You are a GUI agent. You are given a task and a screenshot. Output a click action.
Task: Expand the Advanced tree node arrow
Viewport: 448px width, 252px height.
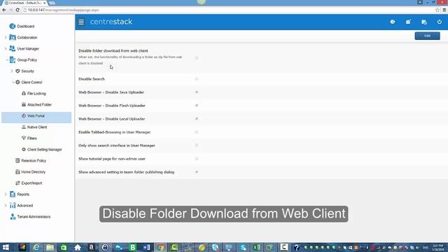click(x=6, y=205)
